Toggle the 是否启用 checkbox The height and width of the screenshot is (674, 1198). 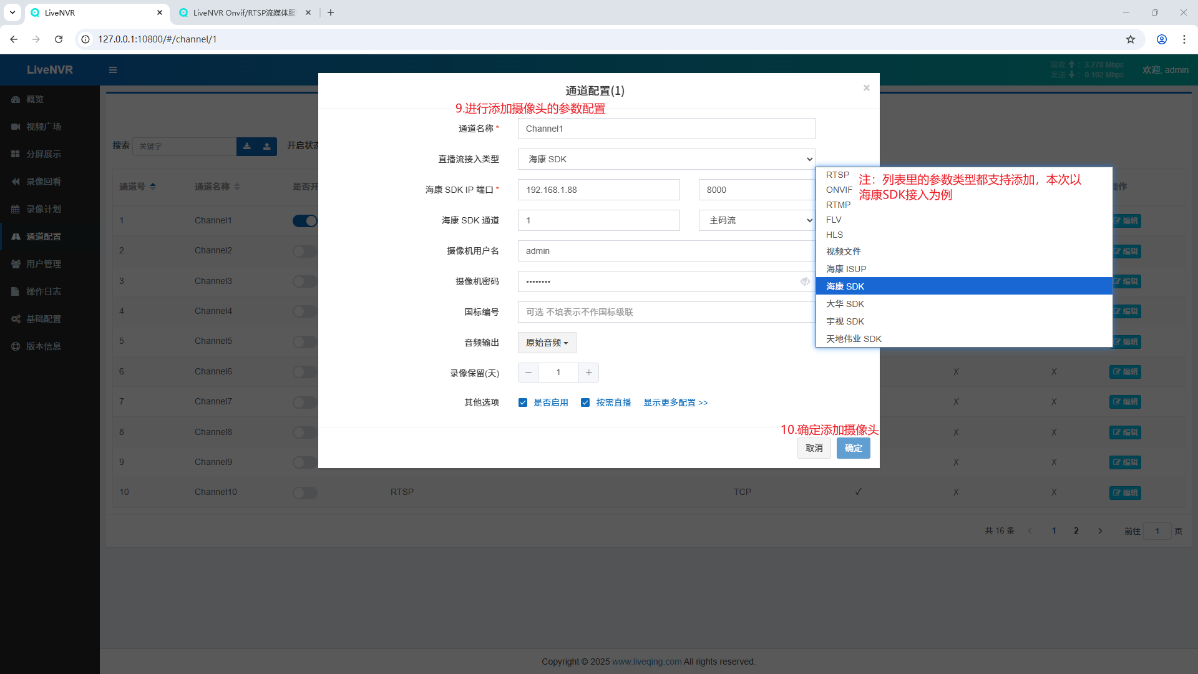coord(523,403)
